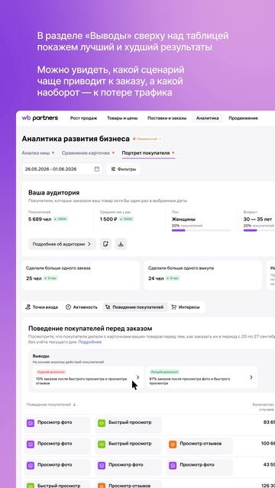Viewport: 275px width, 488px height.
Task: Select the Поведение покупателей tab
Action: 135,307
